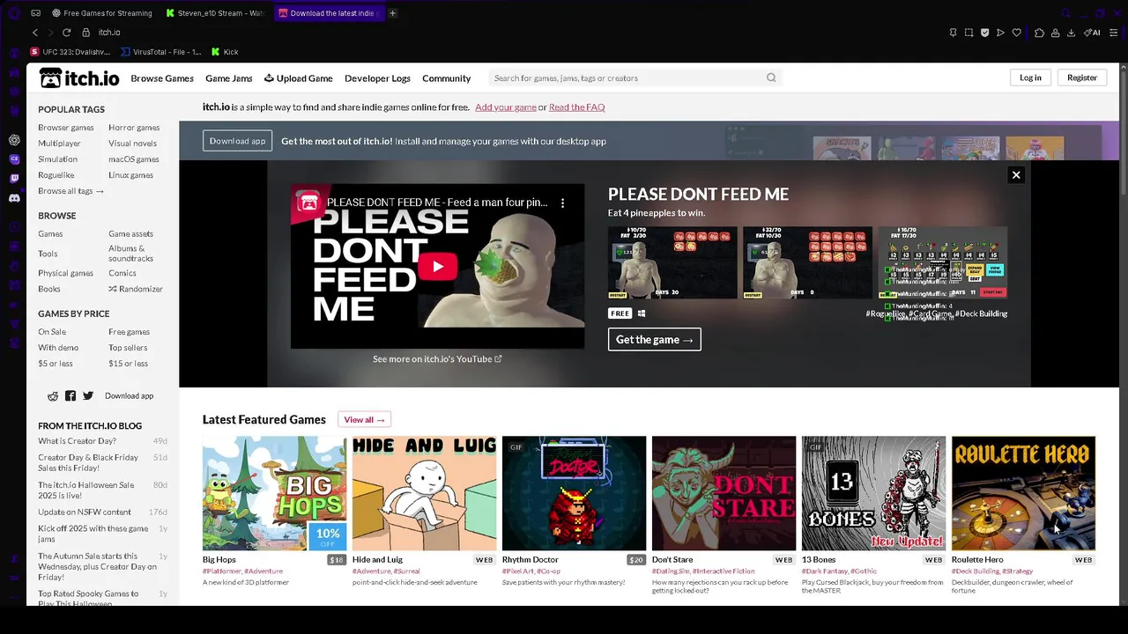Open Browse all tags link
This screenshot has height=634, width=1128.
[x=70, y=191]
